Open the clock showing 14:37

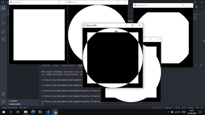click(x=192, y=112)
